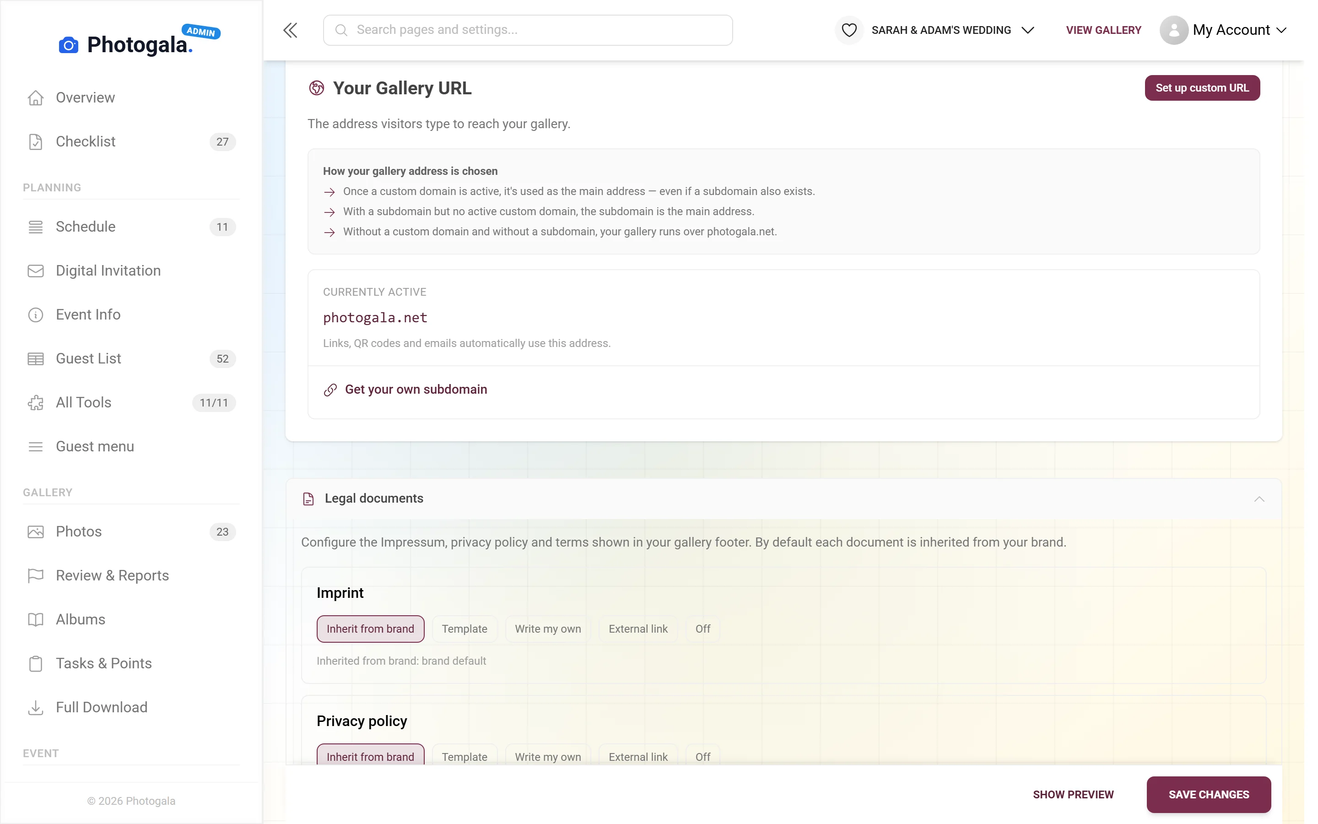Click the All Tools 11/11 badge

(x=214, y=403)
